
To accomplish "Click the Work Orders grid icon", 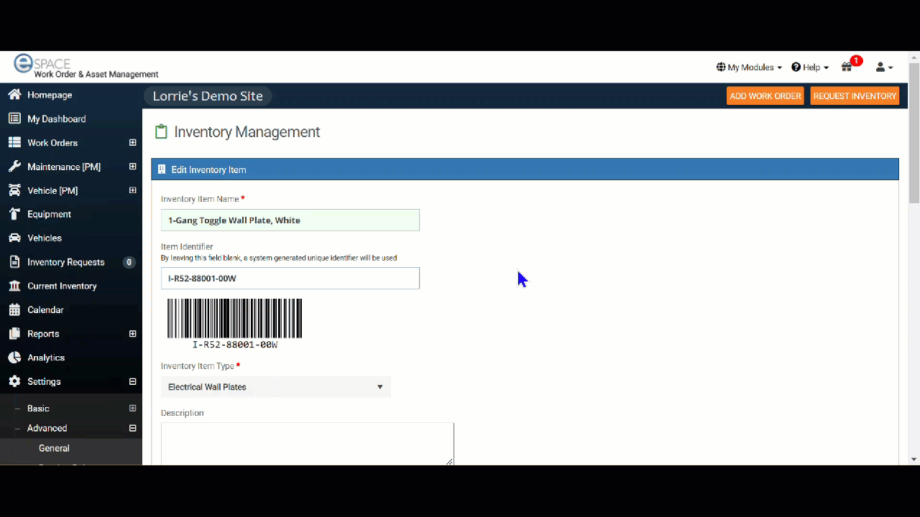I will click(14, 143).
